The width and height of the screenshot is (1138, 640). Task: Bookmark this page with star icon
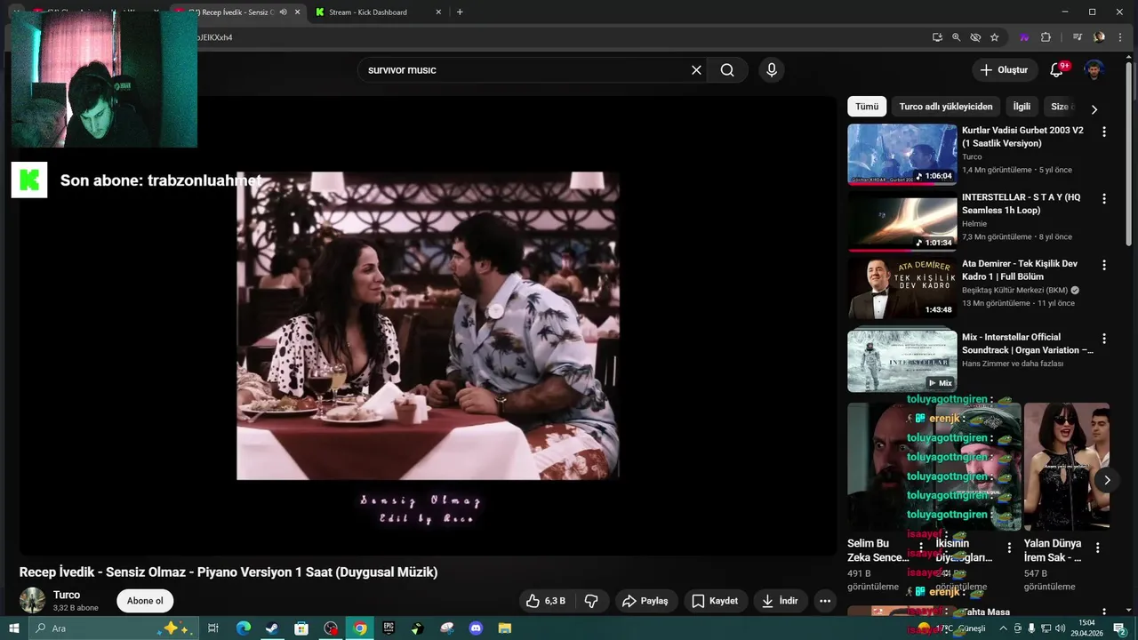tap(995, 37)
